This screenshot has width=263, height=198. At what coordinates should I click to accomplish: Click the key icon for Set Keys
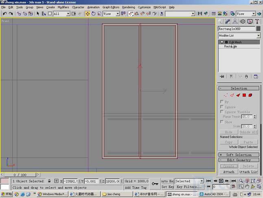pyautogui.click(x=155, y=184)
